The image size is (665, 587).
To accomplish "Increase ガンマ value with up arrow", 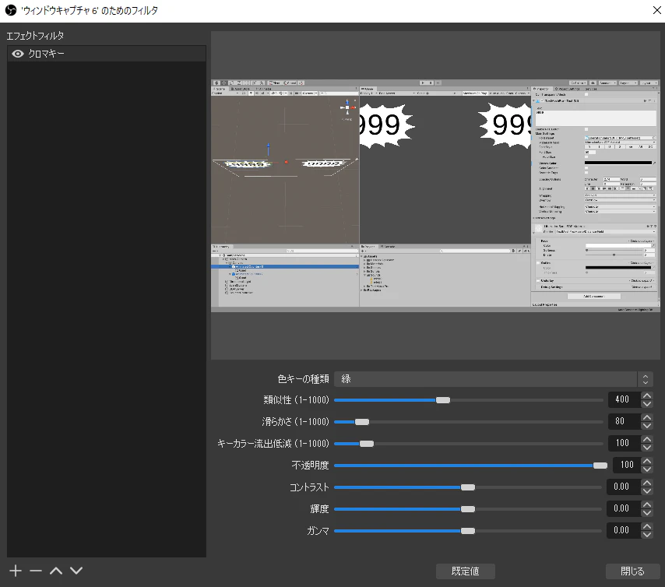I will click(x=646, y=526).
